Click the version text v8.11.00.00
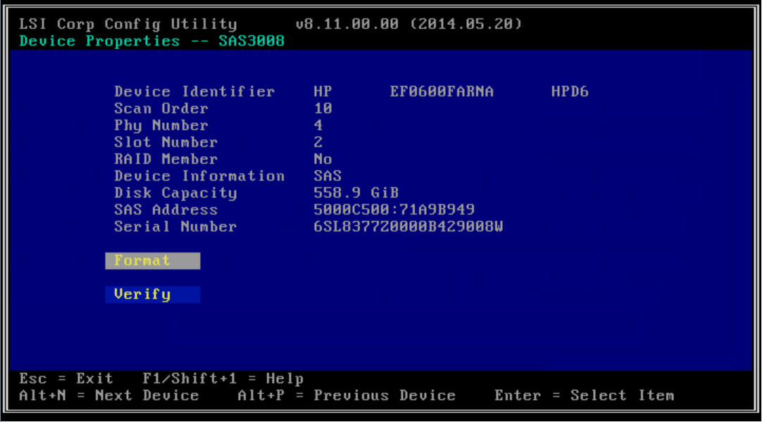The width and height of the screenshot is (762, 422). [x=347, y=24]
